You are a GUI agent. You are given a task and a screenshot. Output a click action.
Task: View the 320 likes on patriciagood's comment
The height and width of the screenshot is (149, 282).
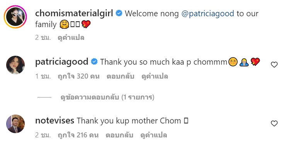tap(78, 76)
